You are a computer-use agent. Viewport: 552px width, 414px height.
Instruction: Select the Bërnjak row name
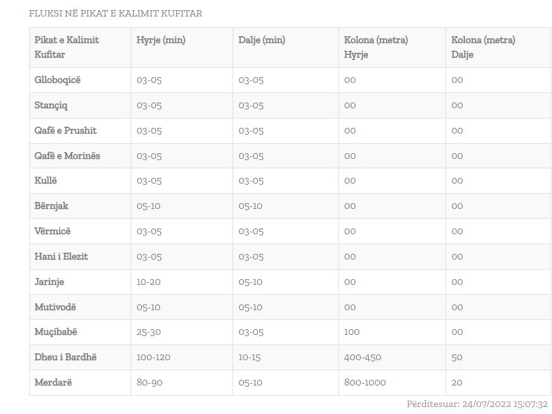[x=51, y=206]
